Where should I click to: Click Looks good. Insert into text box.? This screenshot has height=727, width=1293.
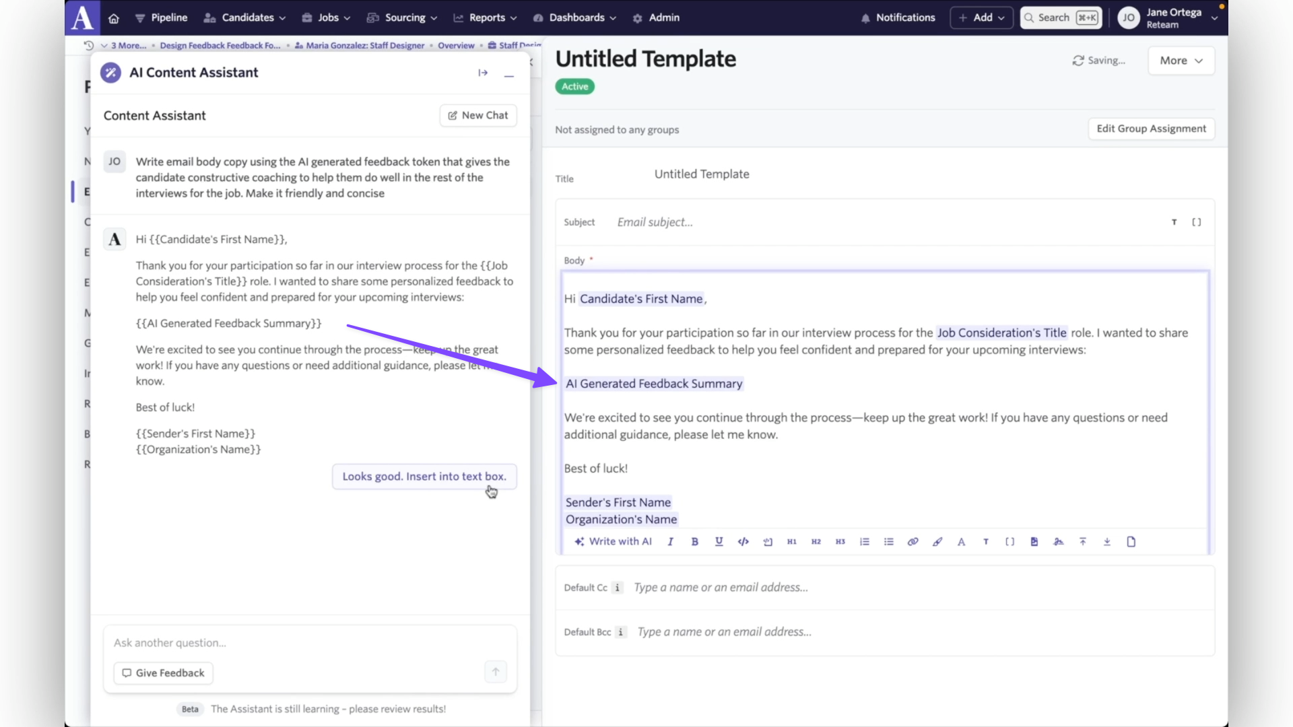[424, 477]
